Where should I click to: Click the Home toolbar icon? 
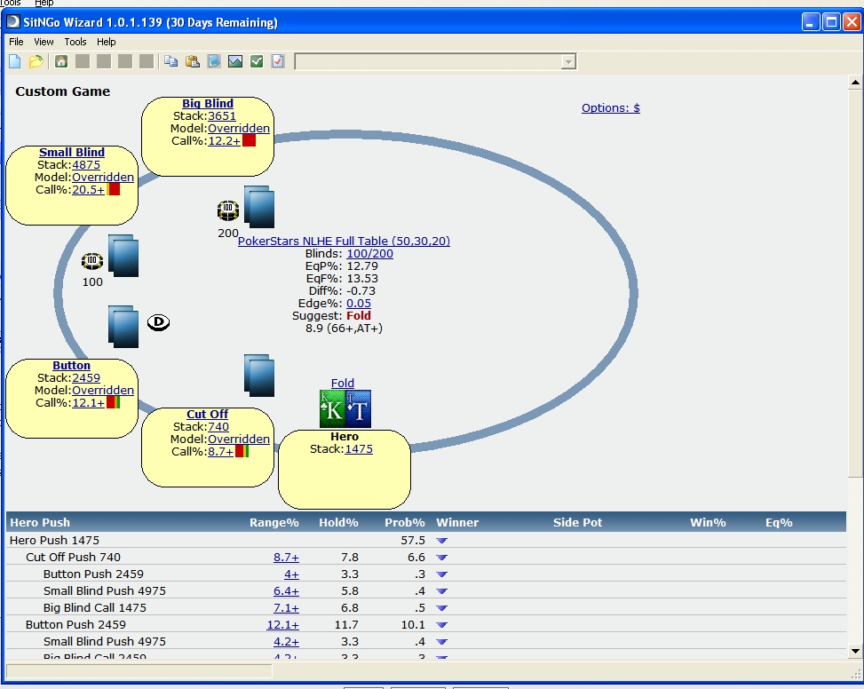[61, 61]
